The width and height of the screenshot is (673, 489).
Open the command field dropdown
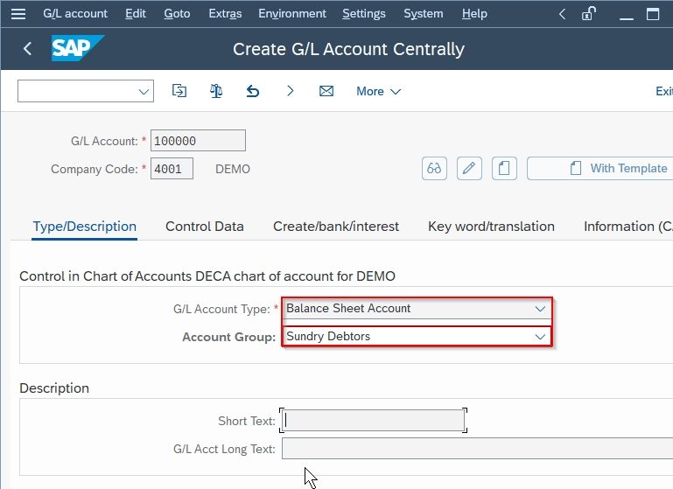[x=144, y=91]
